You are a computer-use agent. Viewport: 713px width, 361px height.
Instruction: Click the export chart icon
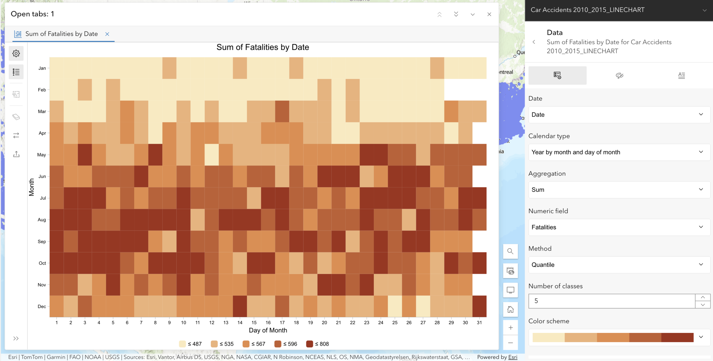pos(16,154)
